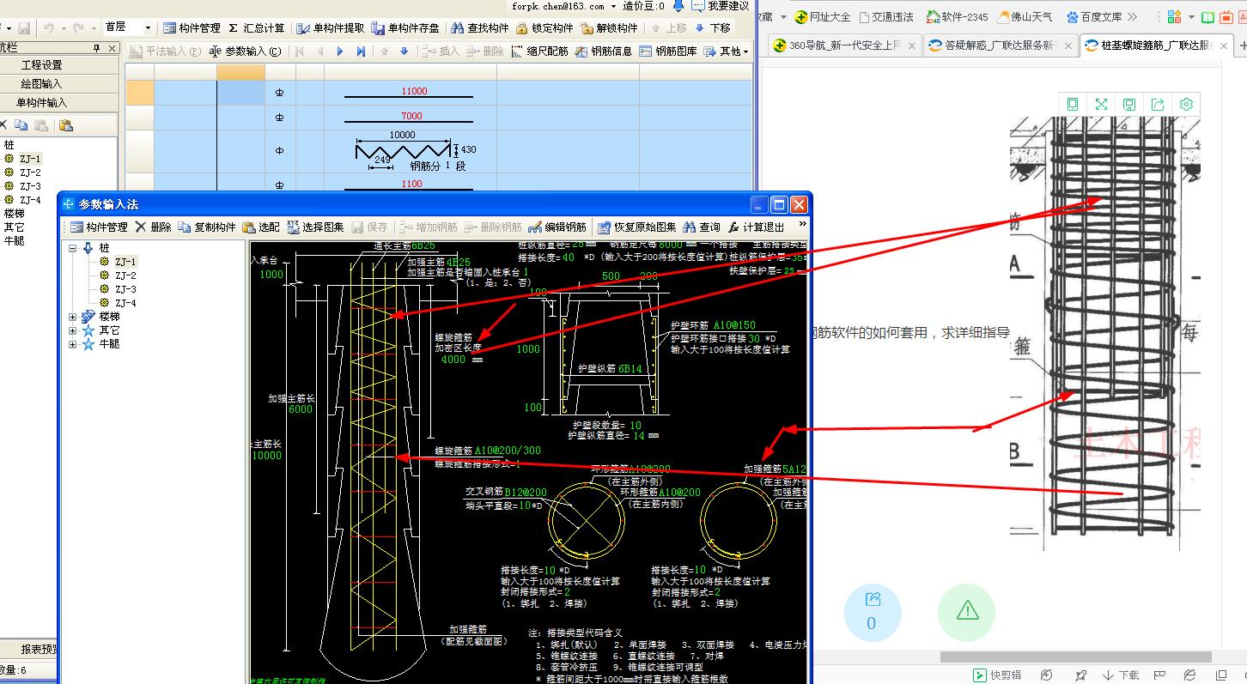Image resolution: width=1247 pixels, height=684 pixels.
Task: Pin the navigation panel
Action: (97, 48)
